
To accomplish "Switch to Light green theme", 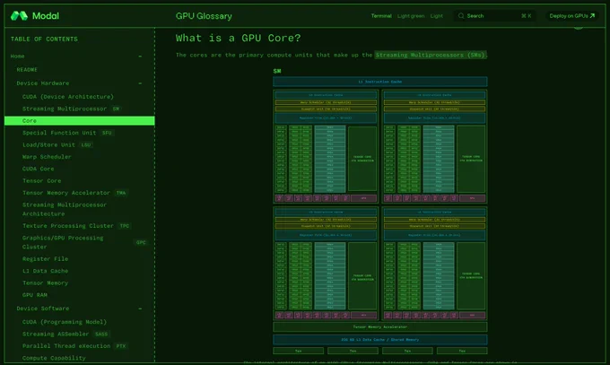I will pos(411,16).
